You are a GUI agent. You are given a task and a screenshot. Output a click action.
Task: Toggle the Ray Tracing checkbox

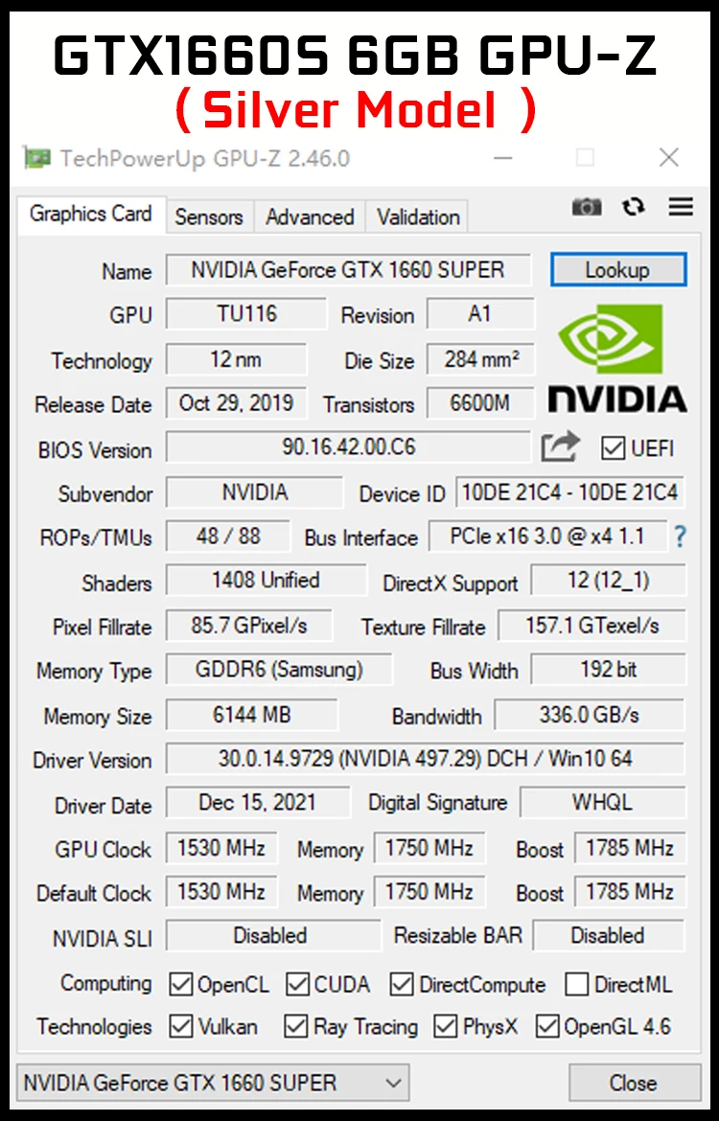coord(295,1027)
